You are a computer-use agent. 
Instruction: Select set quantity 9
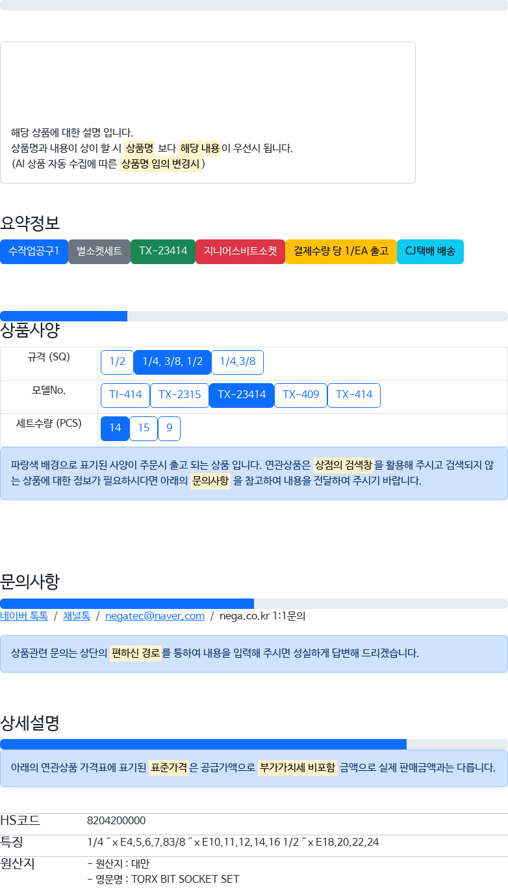169,429
